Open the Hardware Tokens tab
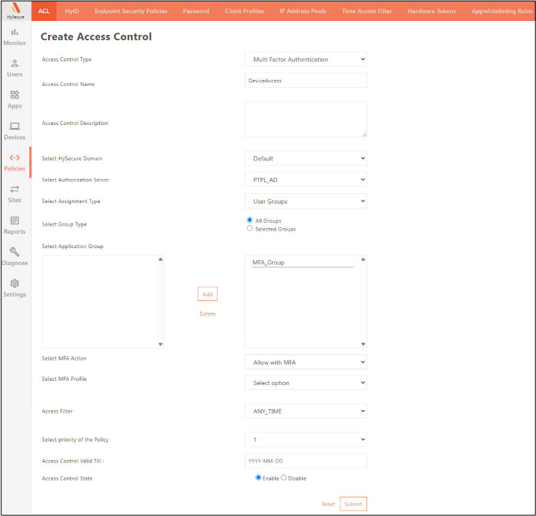Screen dimensions: 536x516 431,11
